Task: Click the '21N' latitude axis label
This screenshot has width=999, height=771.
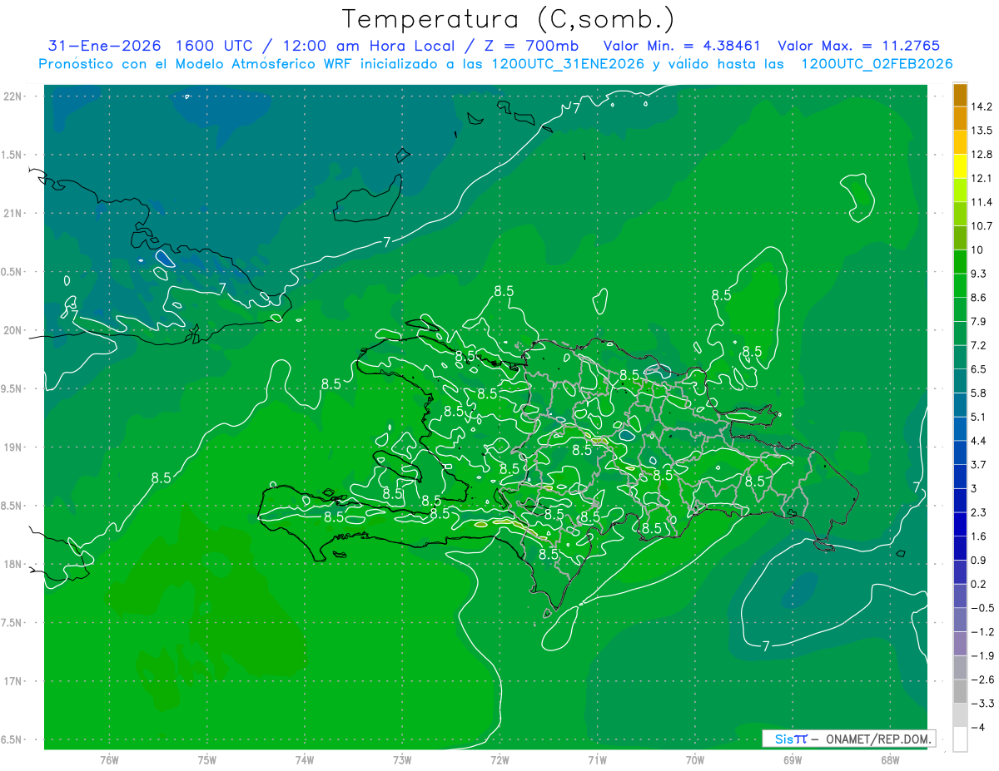Action: [13, 213]
